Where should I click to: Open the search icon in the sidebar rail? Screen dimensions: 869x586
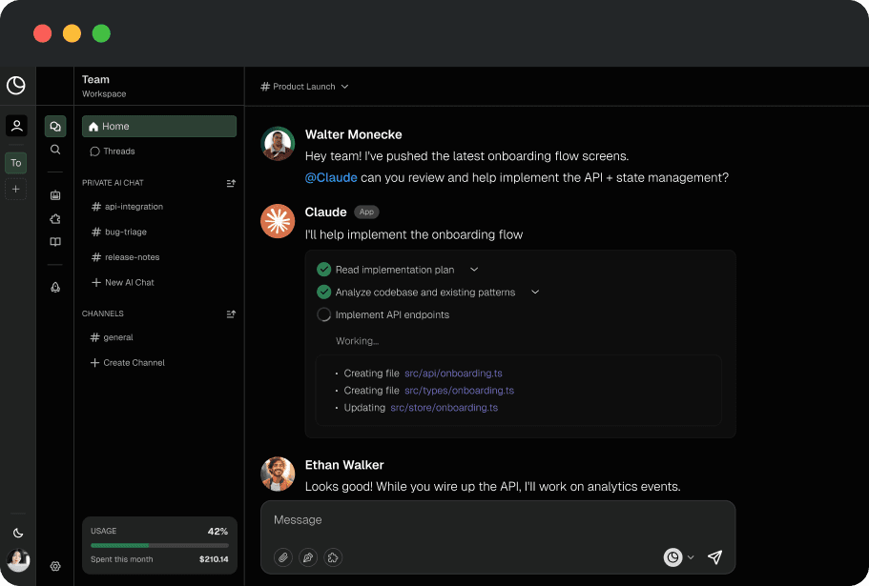point(54,150)
